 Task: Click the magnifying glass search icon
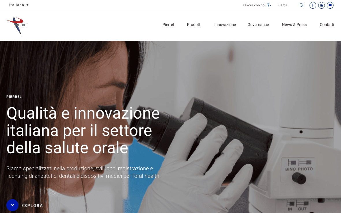[302, 5]
